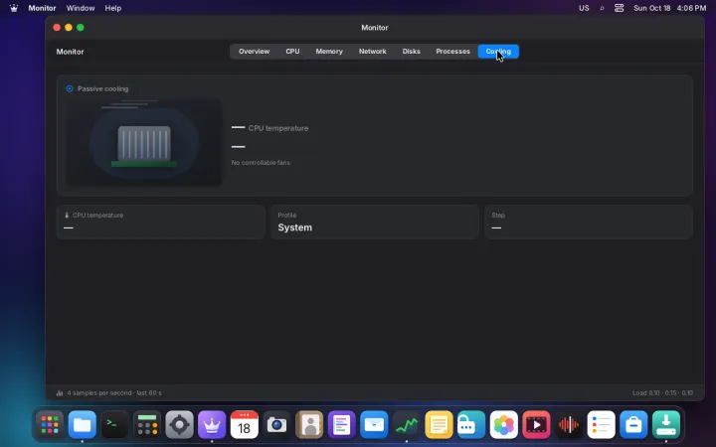The width and height of the screenshot is (716, 447).
Task: Open the Window menu
Action: (x=81, y=8)
